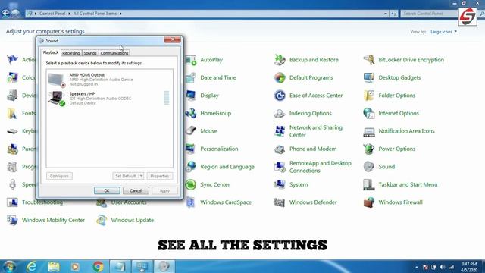This screenshot has height=273, width=485.
Task: Click the Configure button
Action: 59,176
